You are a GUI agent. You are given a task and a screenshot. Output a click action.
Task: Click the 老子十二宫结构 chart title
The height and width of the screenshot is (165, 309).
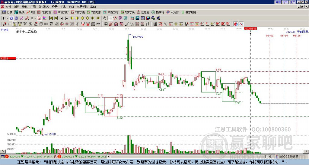[x=27, y=32]
